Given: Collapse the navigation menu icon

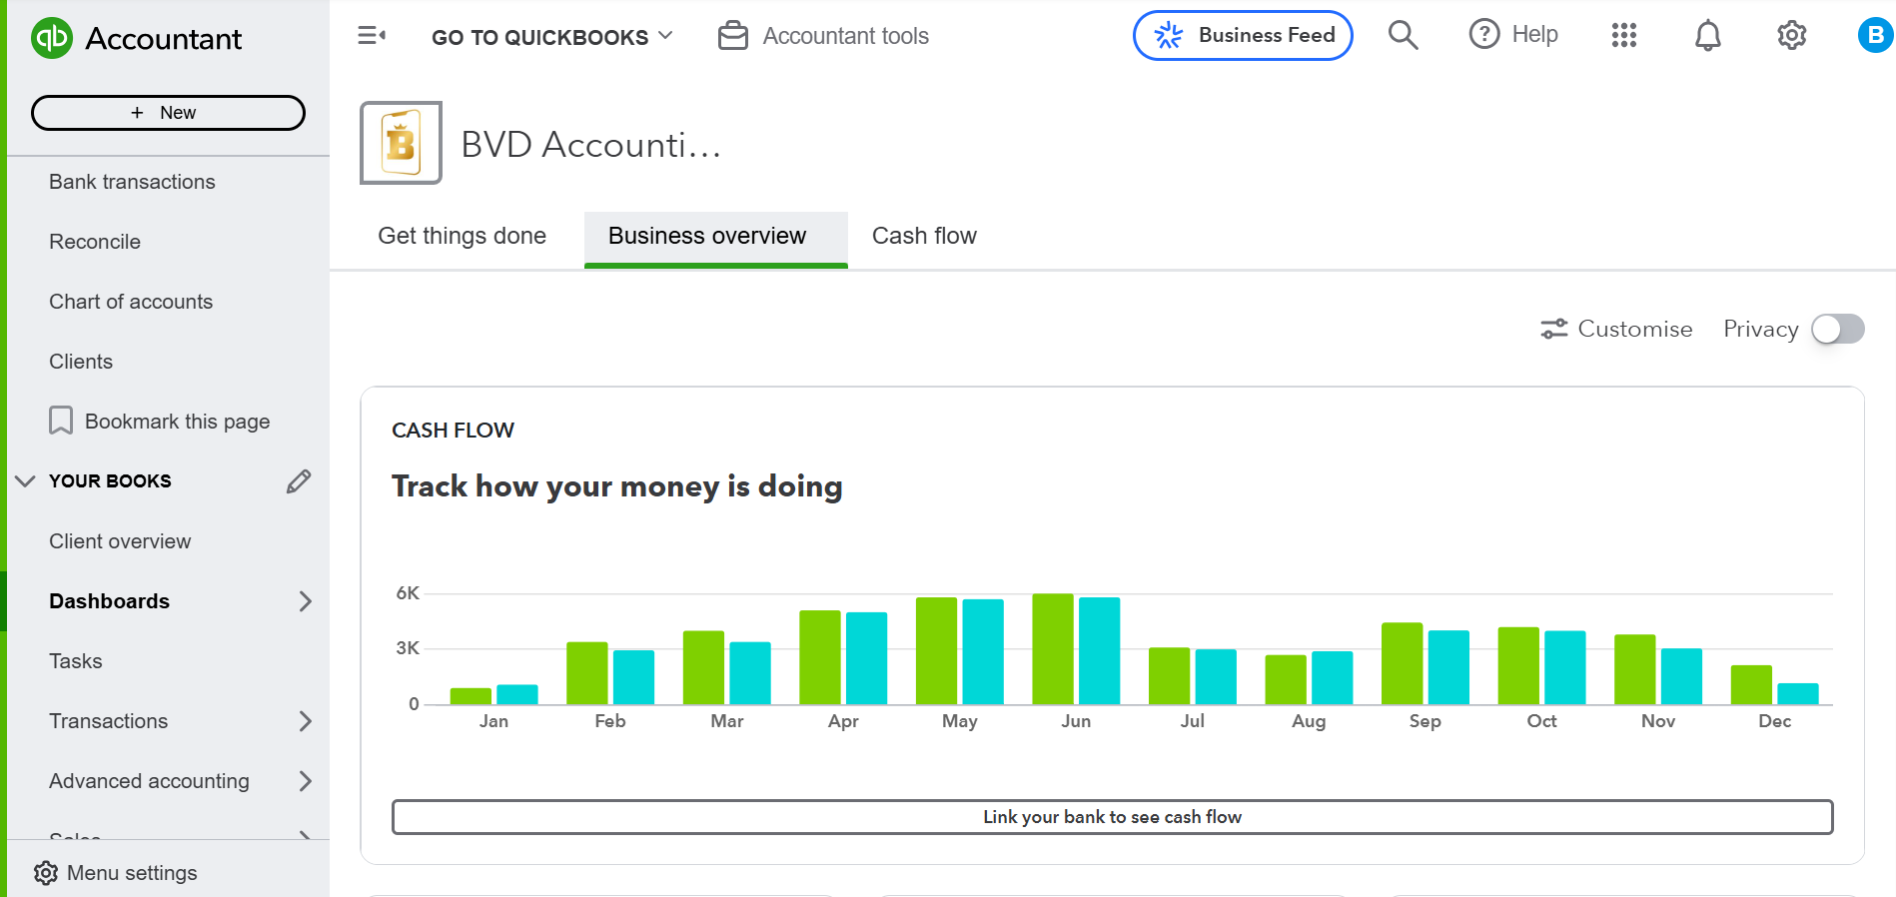Looking at the screenshot, I should pyautogui.click(x=372, y=36).
